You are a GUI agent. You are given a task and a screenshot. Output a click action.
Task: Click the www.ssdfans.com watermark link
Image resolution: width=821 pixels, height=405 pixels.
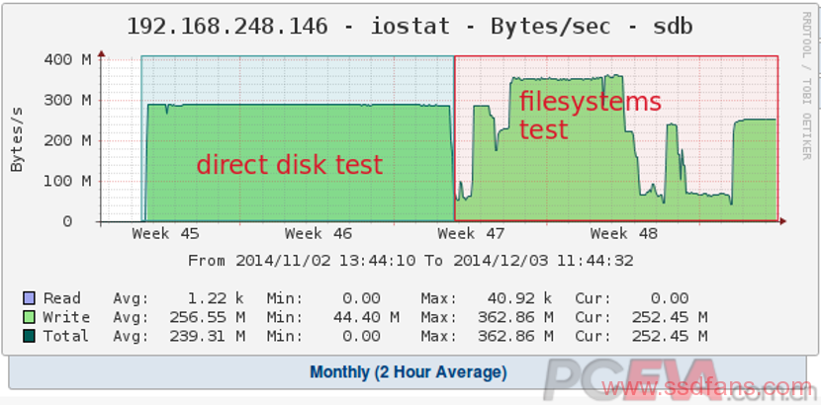(x=706, y=388)
